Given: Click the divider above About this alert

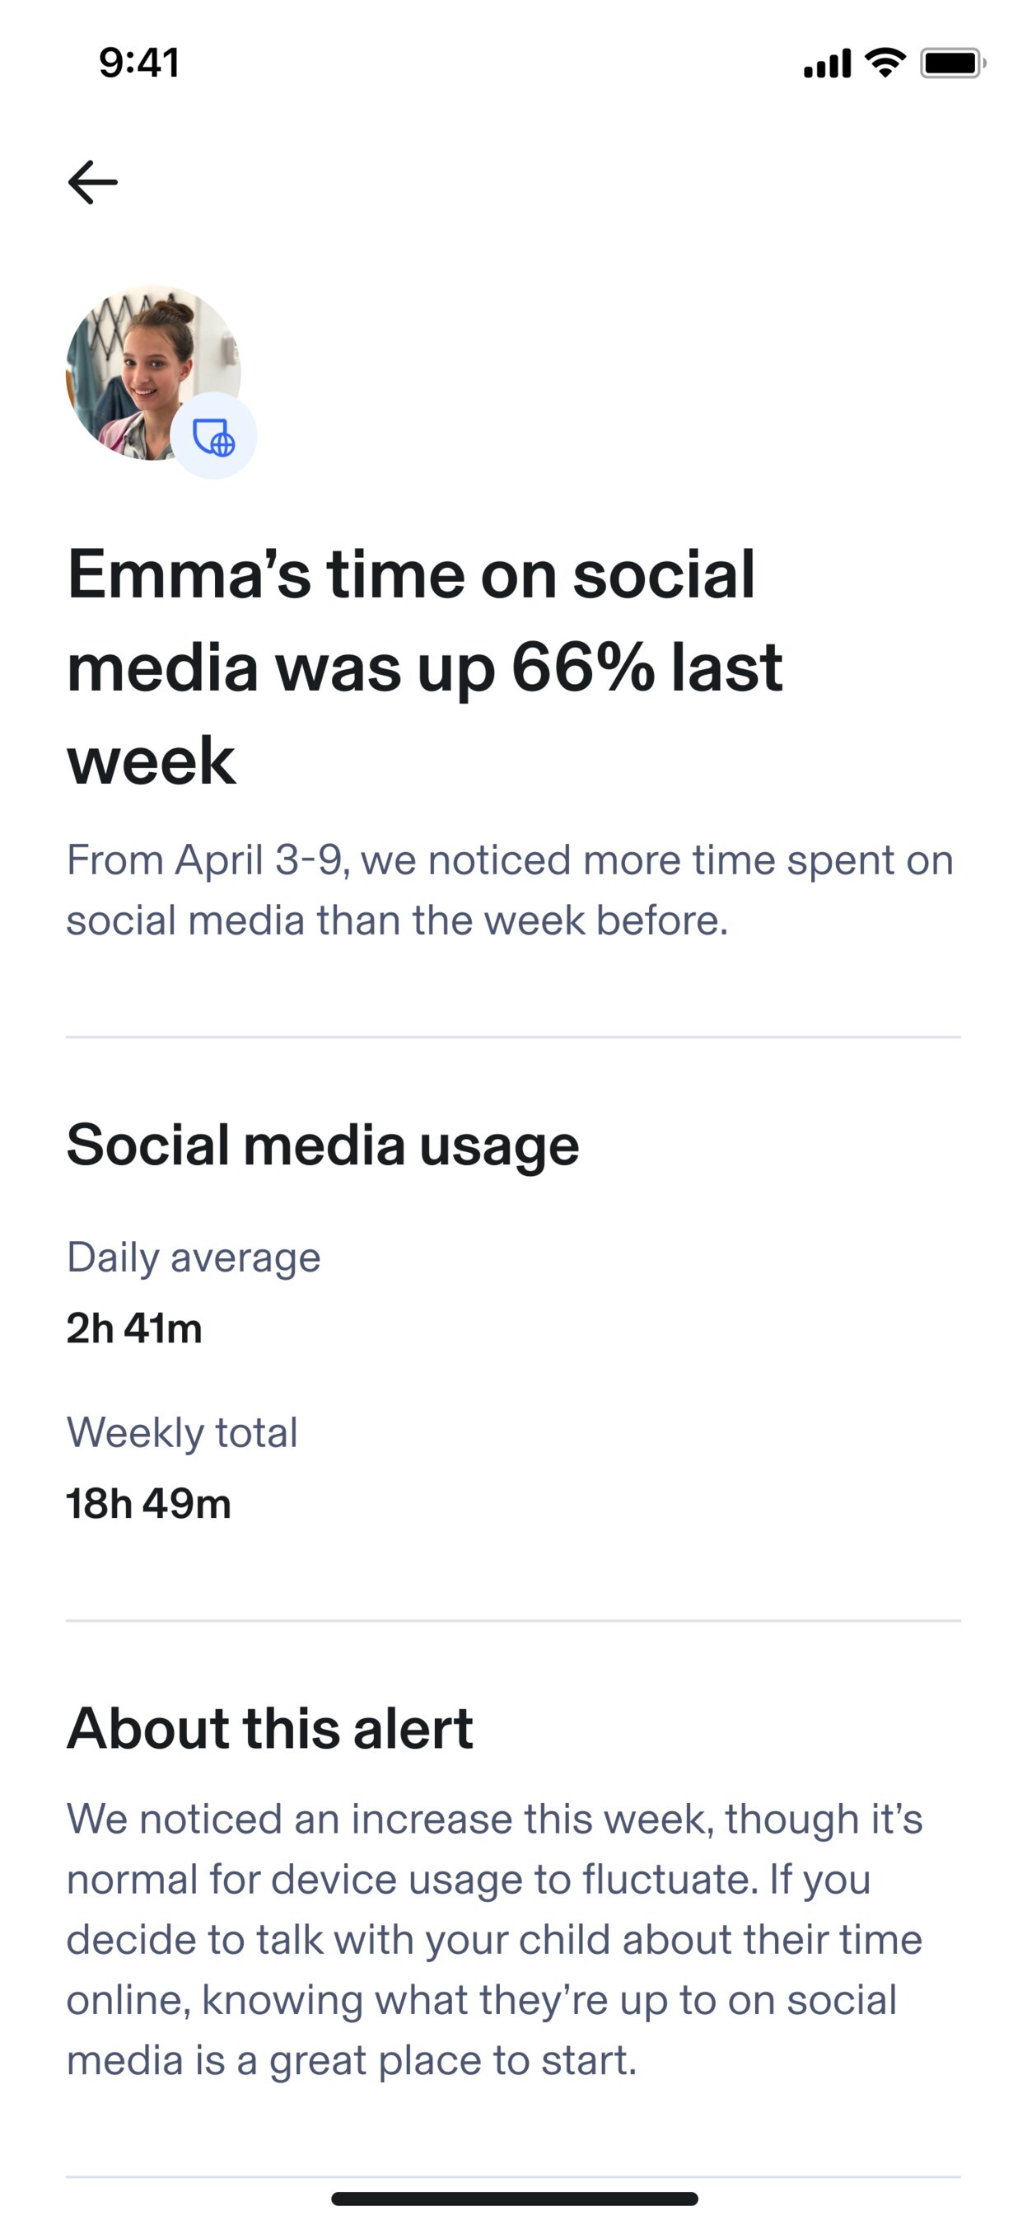Looking at the screenshot, I should pos(514,1620).
